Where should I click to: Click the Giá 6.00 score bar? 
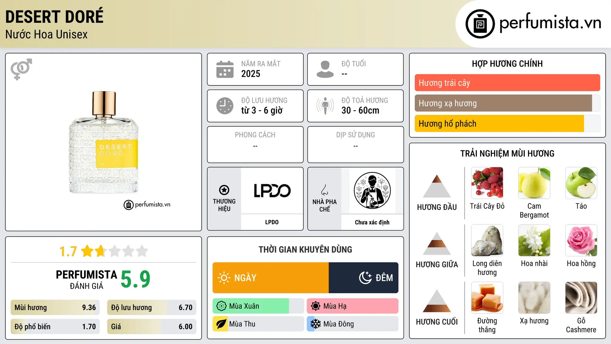pos(152,326)
